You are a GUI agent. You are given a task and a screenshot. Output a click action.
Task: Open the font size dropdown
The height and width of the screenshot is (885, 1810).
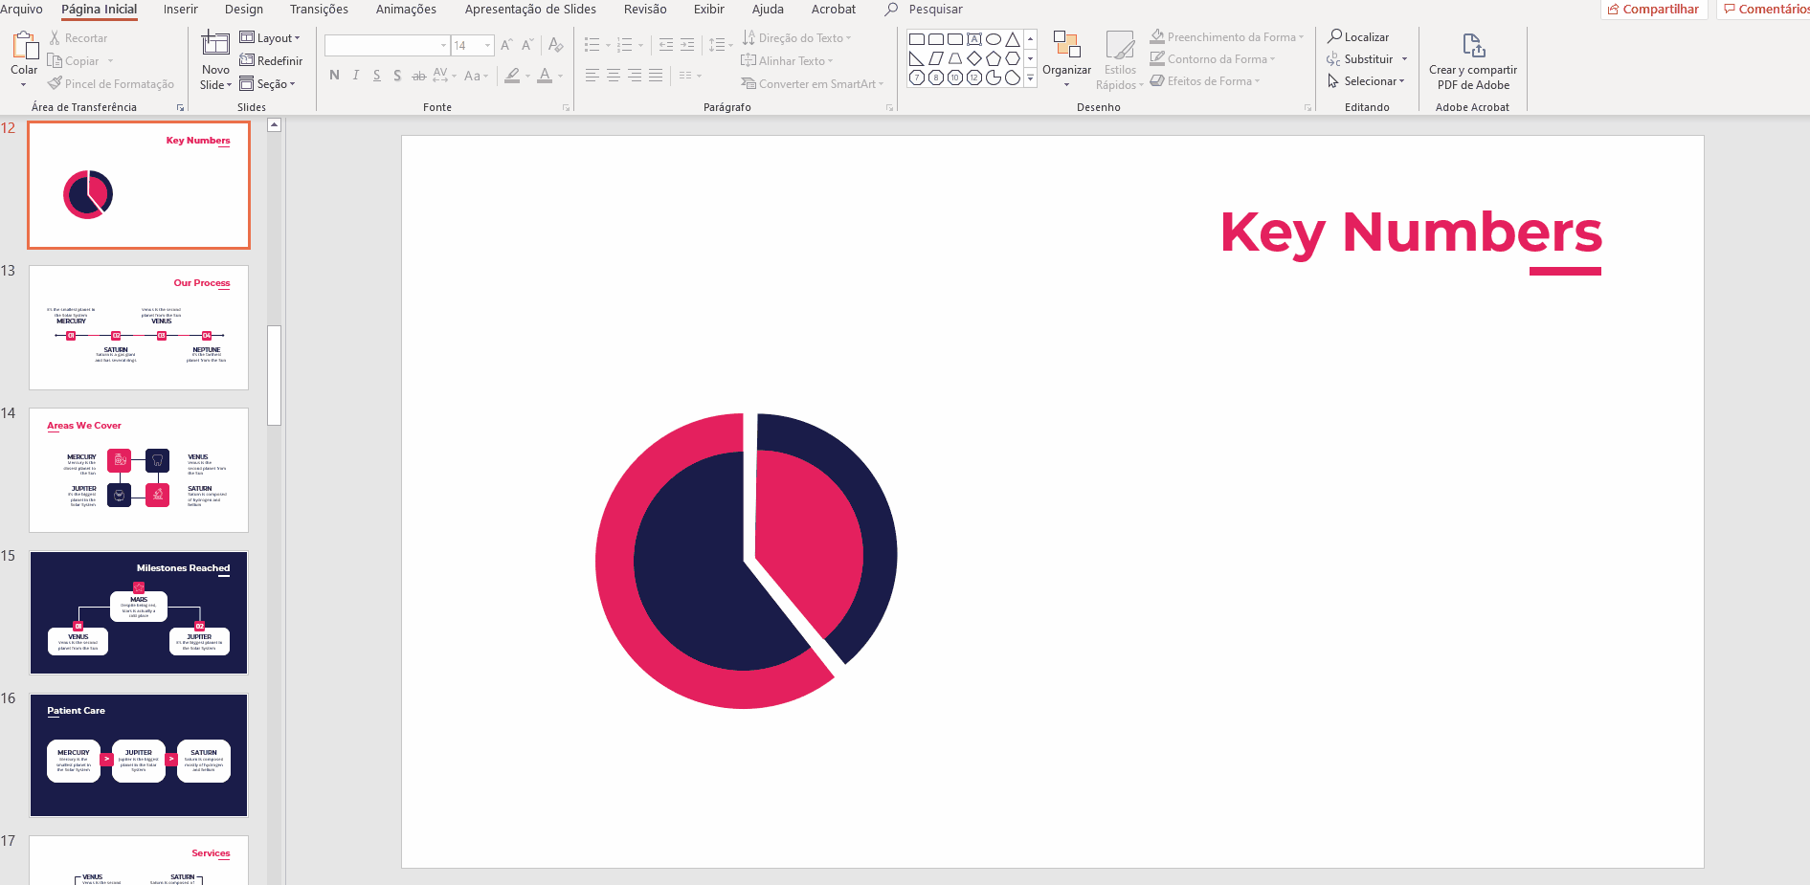click(488, 45)
